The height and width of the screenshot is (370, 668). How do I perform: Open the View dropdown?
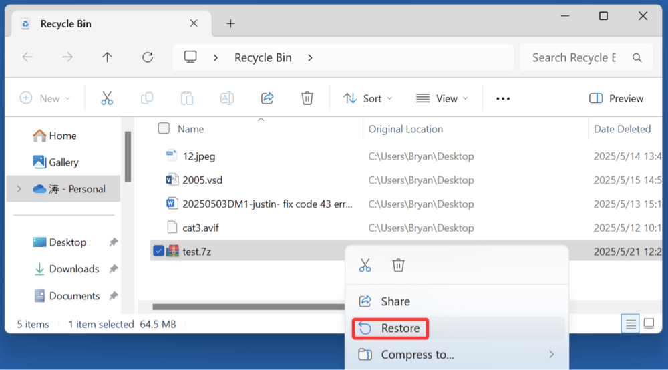(442, 98)
